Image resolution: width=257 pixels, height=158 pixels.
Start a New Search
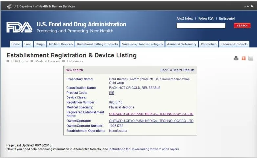pyautogui.click(x=74, y=70)
